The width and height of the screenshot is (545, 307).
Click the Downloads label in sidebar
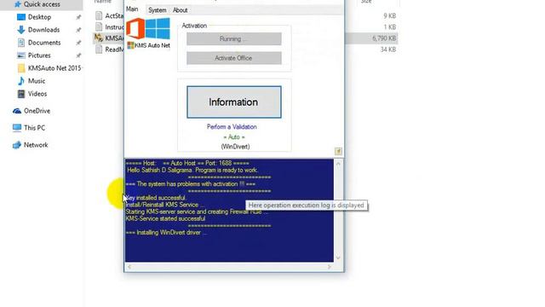[x=43, y=30]
